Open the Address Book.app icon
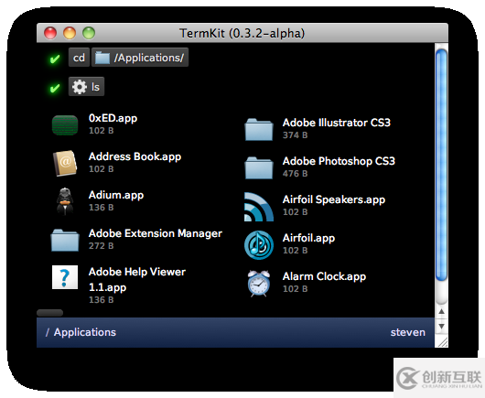Screen dimensions: 485x398 (65, 163)
